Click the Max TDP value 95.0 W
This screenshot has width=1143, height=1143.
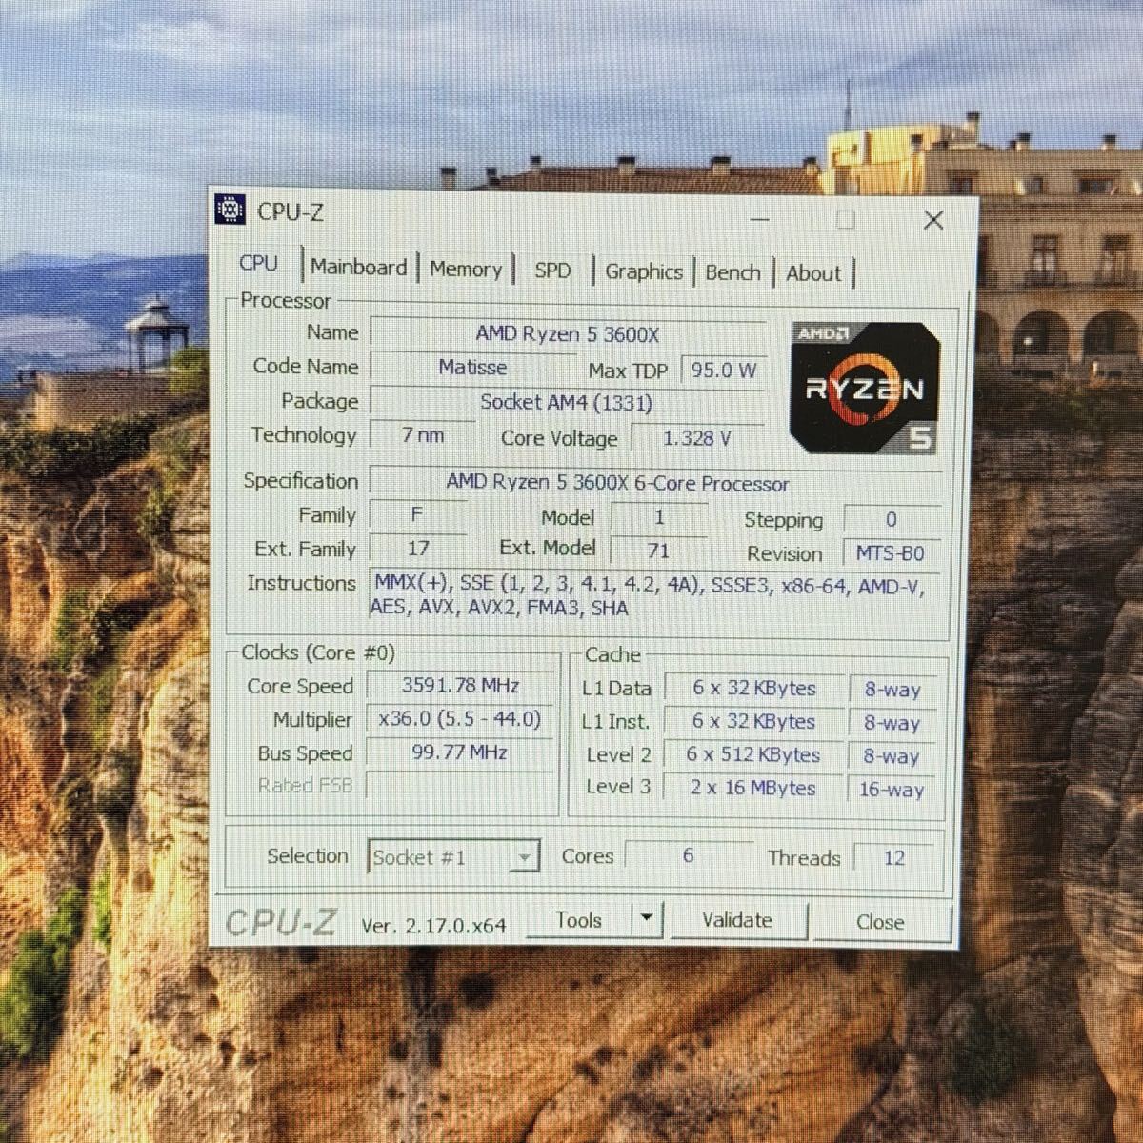723,371
